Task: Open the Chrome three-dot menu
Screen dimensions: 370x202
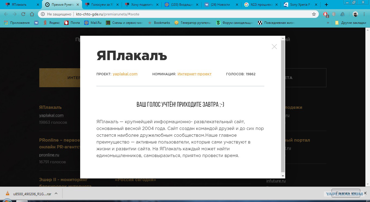Action: point(364,14)
